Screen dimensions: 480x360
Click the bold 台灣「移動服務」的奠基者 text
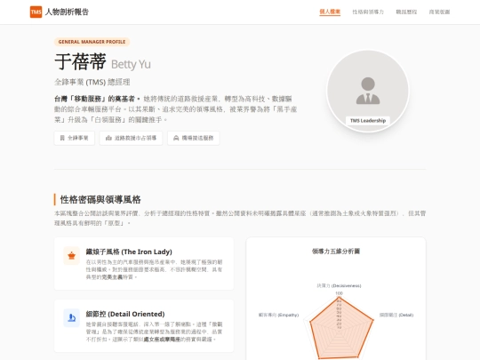click(97, 99)
